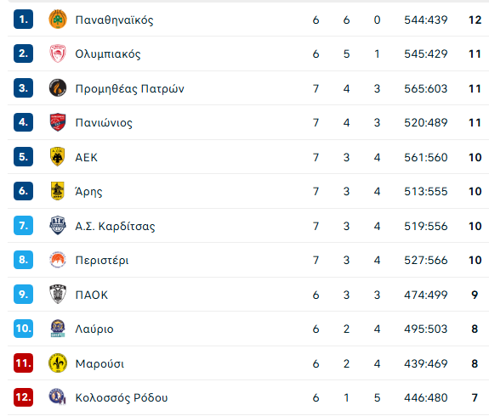Click the Λαύριο team logo

[x=58, y=329]
